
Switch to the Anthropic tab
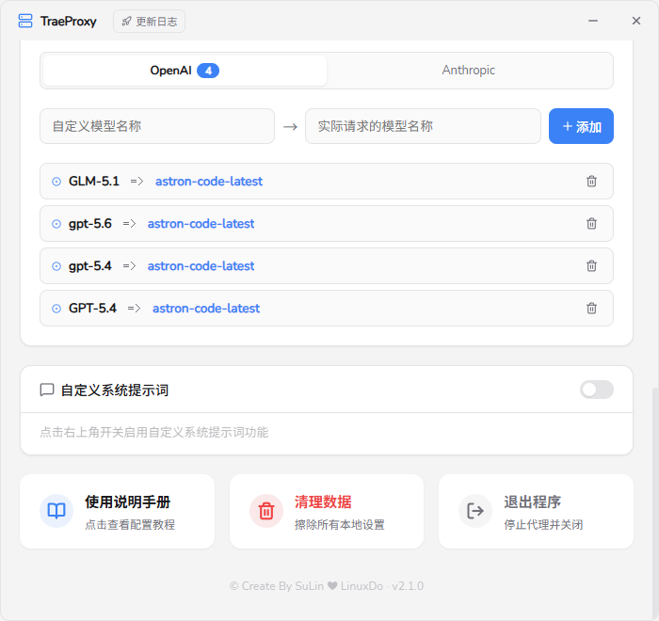coord(469,71)
